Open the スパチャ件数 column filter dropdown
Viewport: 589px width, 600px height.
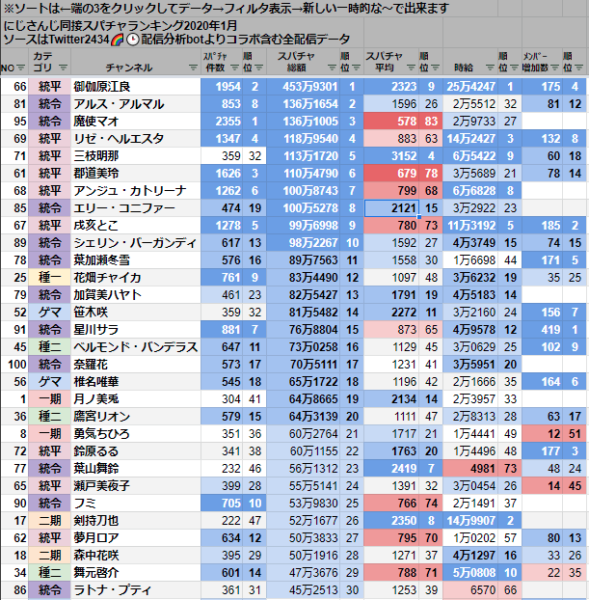pos(235,68)
